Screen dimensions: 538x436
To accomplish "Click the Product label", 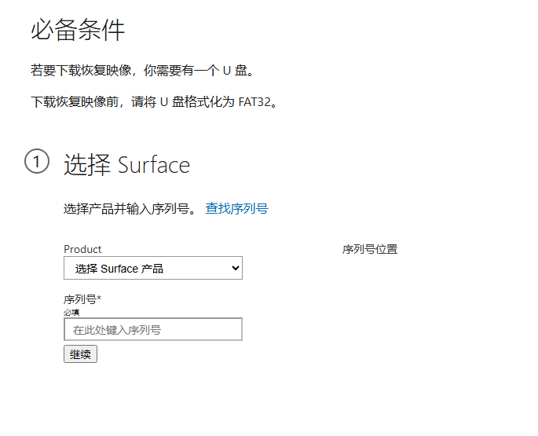I will tap(82, 249).
